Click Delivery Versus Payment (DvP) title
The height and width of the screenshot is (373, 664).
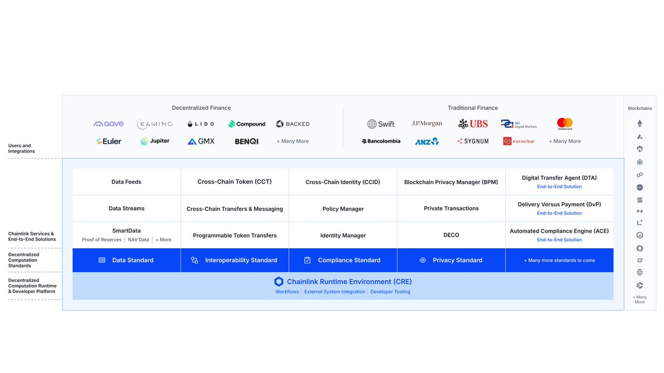pyautogui.click(x=559, y=204)
